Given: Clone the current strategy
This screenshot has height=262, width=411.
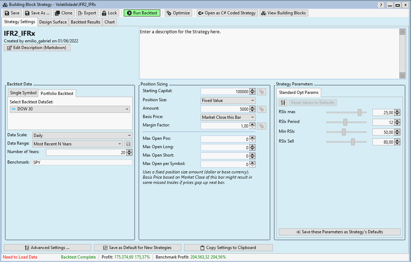Looking at the screenshot, I should coord(63,13).
